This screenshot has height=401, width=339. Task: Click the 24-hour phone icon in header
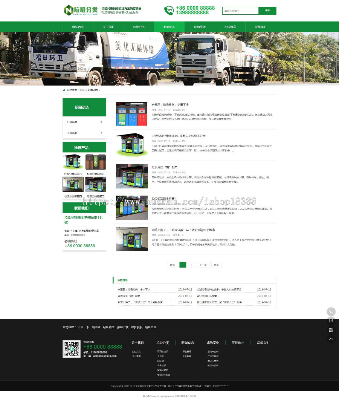point(169,10)
